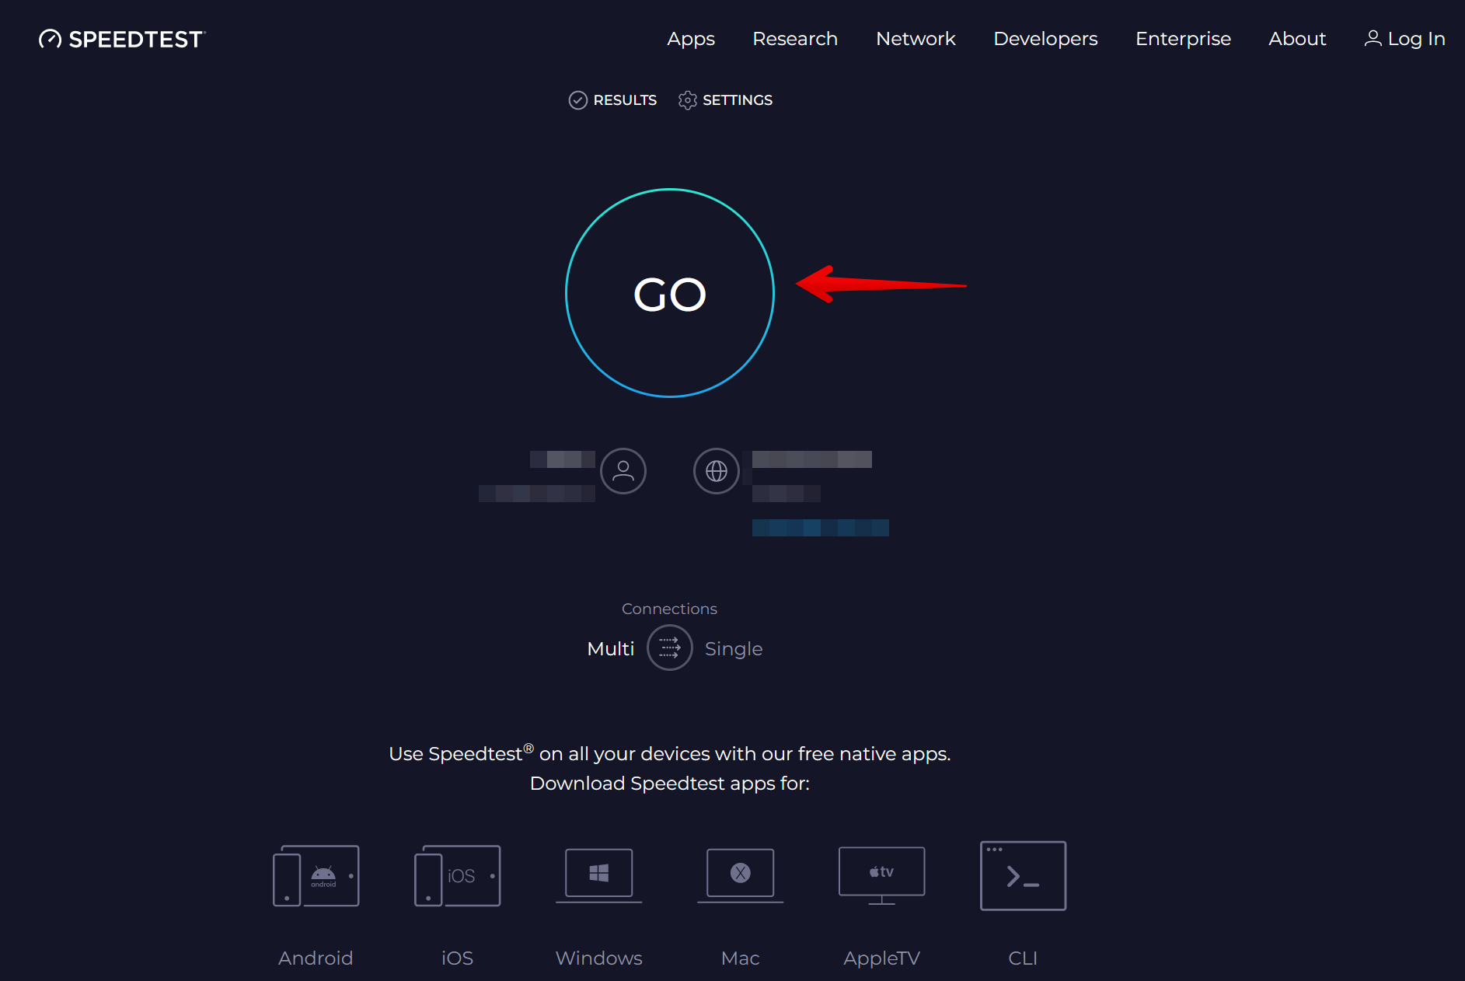Viewport: 1465px width, 981px height.
Task: Open the About menu
Action: click(1297, 39)
